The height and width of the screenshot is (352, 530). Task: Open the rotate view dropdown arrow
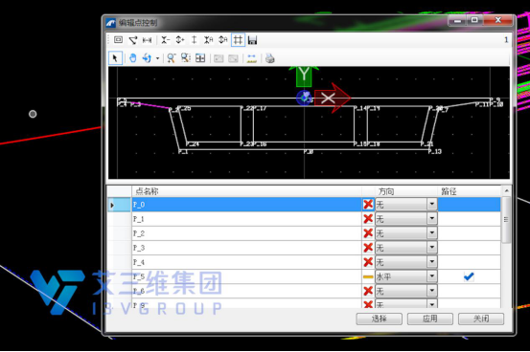pos(157,58)
